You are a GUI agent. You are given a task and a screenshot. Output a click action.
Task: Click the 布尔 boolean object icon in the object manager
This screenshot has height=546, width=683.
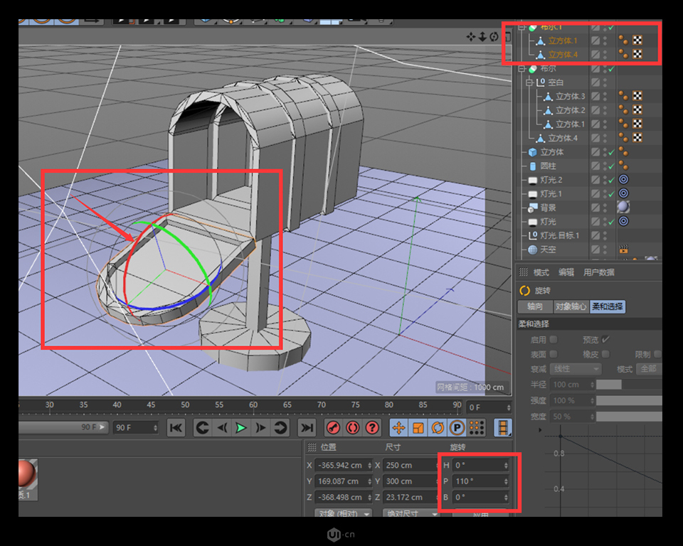pyautogui.click(x=531, y=68)
